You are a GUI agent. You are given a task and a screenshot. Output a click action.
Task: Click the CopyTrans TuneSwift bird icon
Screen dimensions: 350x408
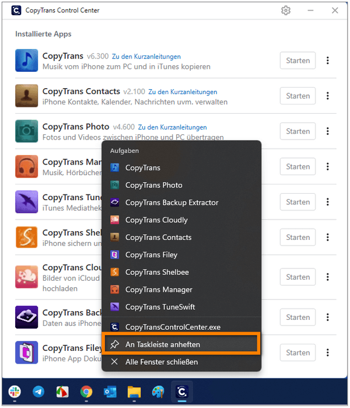click(x=26, y=202)
